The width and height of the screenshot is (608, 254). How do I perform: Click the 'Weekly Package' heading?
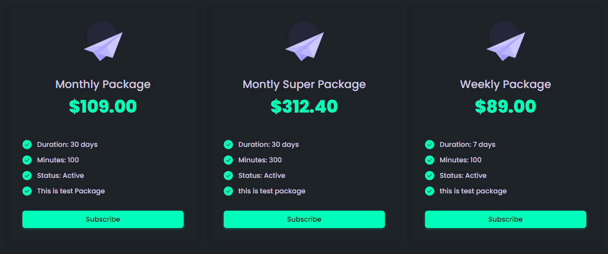click(x=506, y=84)
